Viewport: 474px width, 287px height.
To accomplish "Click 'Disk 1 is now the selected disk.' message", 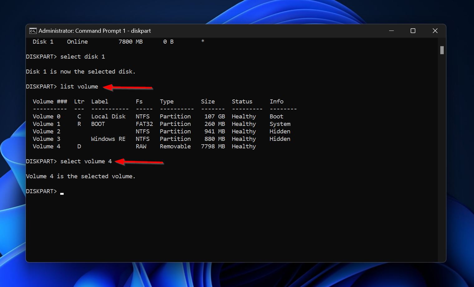I will [81, 72].
